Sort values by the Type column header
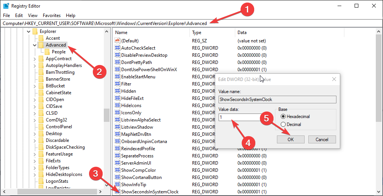Viewport: 383px width, 196px height. coord(212,33)
